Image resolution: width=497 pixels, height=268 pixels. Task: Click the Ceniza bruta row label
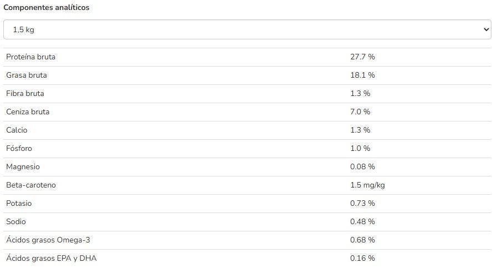pos(28,112)
